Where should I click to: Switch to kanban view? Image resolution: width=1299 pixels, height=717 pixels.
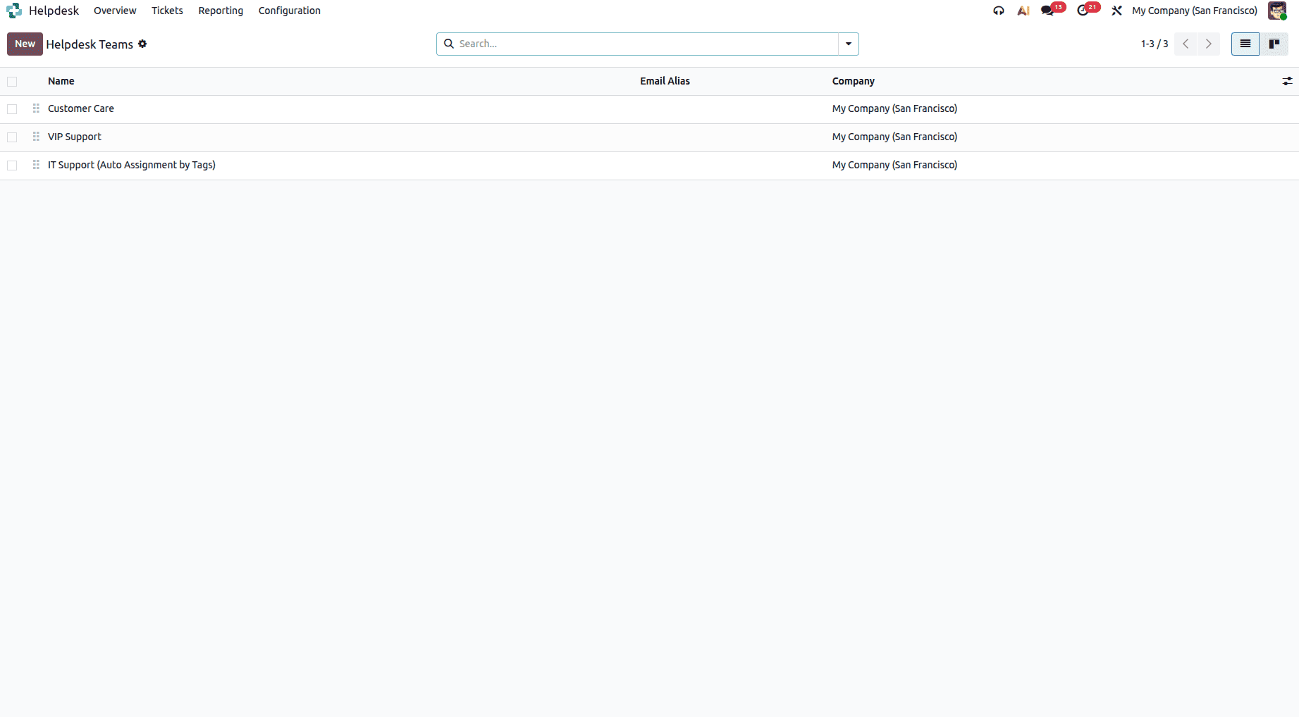[x=1274, y=44]
